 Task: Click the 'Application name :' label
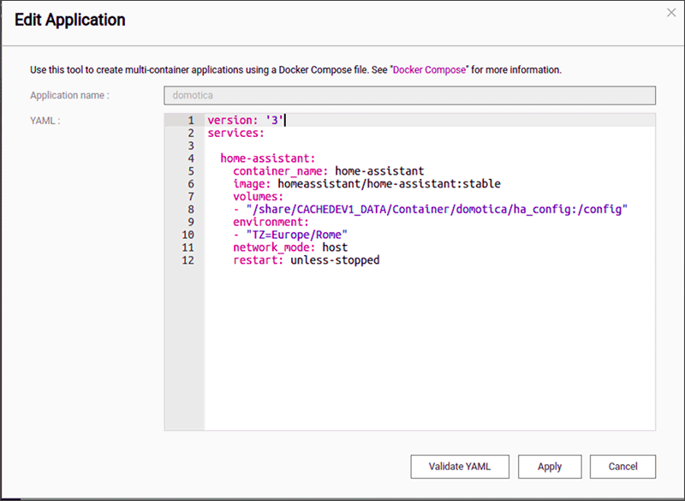(x=69, y=95)
